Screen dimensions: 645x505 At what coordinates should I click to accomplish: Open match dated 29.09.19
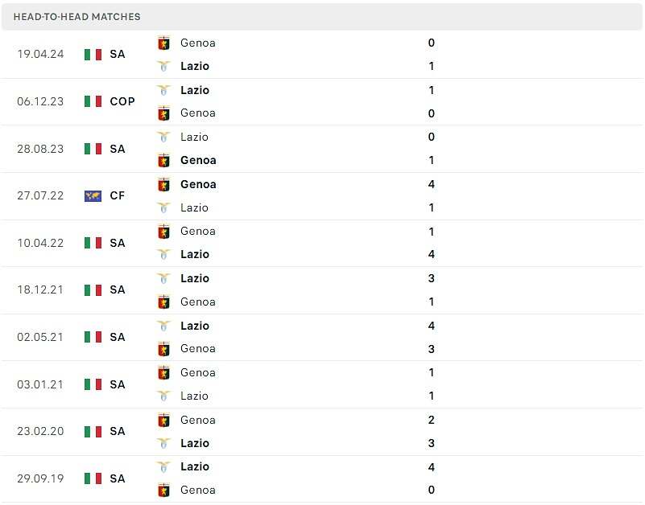[x=40, y=478]
